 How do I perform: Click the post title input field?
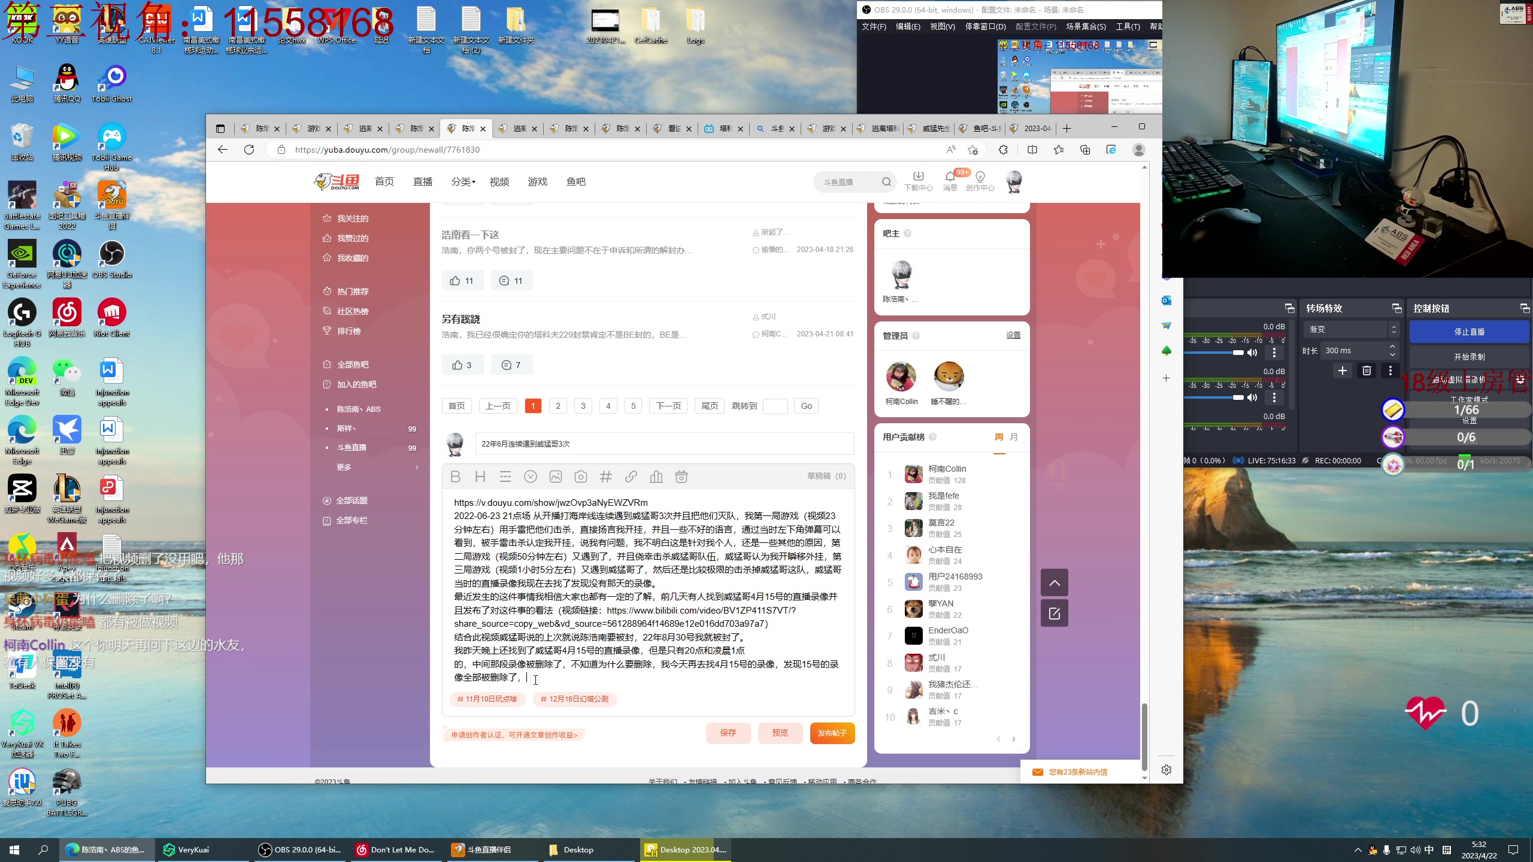click(665, 444)
